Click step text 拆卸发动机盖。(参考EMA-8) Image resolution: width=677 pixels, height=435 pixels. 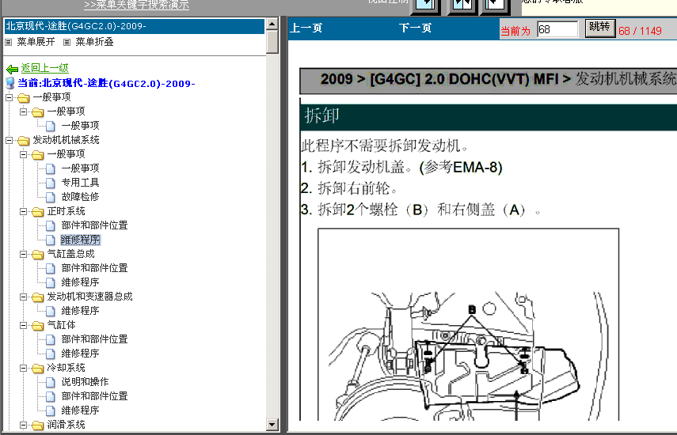point(410,167)
